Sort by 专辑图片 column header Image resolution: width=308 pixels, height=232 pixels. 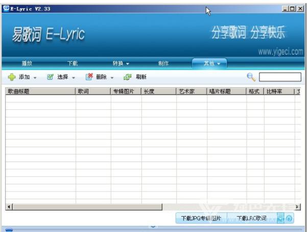(126, 91)
